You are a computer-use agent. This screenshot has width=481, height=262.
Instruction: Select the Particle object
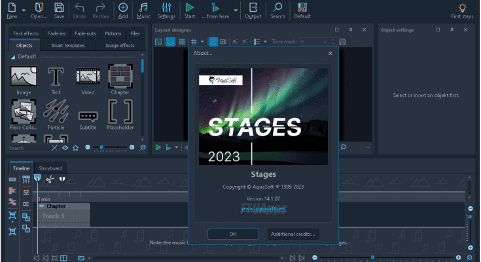[56, 115]
